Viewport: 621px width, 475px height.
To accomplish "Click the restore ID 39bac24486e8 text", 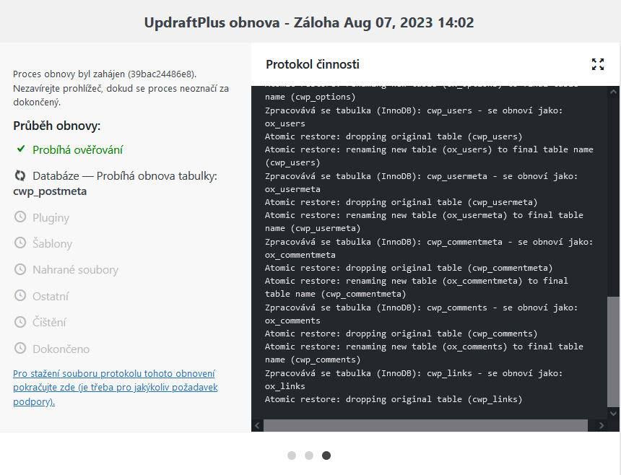I will 162,74.
